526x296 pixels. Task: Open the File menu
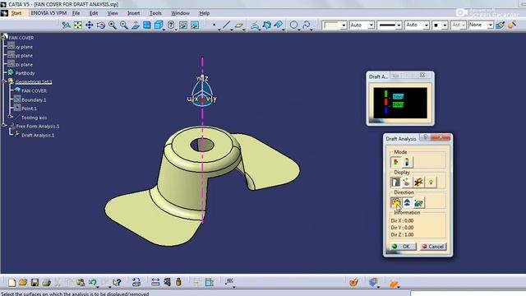(x=76, y=13)
